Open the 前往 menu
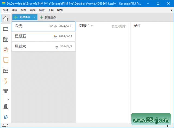Viewport: 174px width, 128px height. [33, 10]
